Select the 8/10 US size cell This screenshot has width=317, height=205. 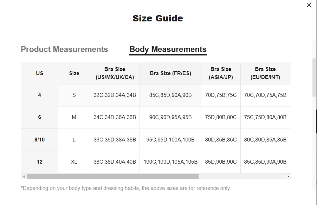click(x=39, y=140)
